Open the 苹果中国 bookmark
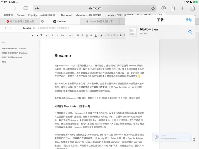Image resolution: width=199 pixels, height=149 pixels. pyautogui.click(x=8, y=15)
